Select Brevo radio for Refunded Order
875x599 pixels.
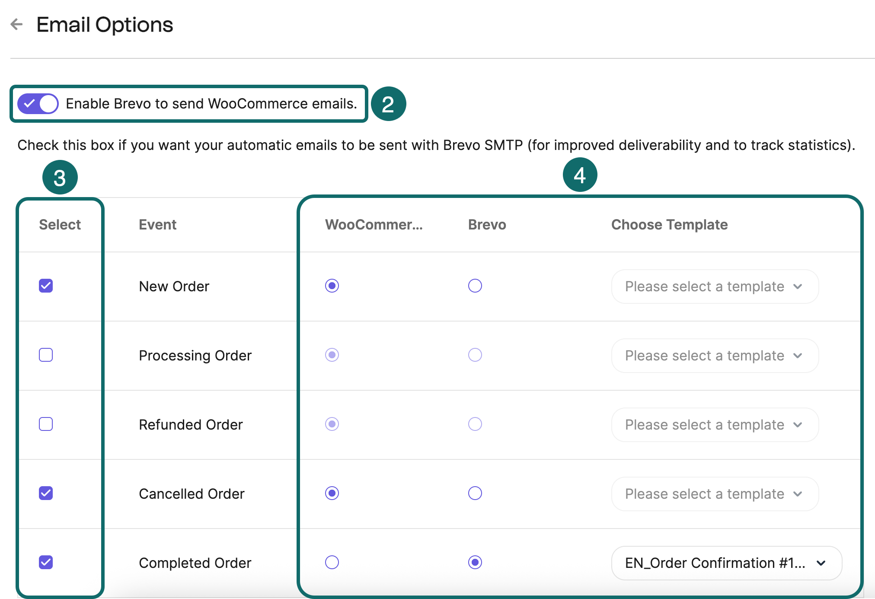click(x=475, y=424)
